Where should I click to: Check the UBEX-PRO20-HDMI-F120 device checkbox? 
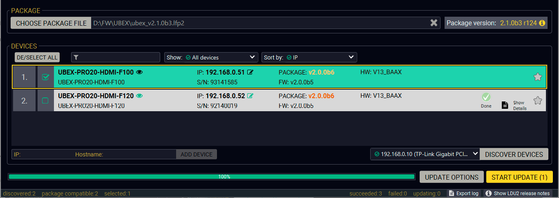click(45, 101)
